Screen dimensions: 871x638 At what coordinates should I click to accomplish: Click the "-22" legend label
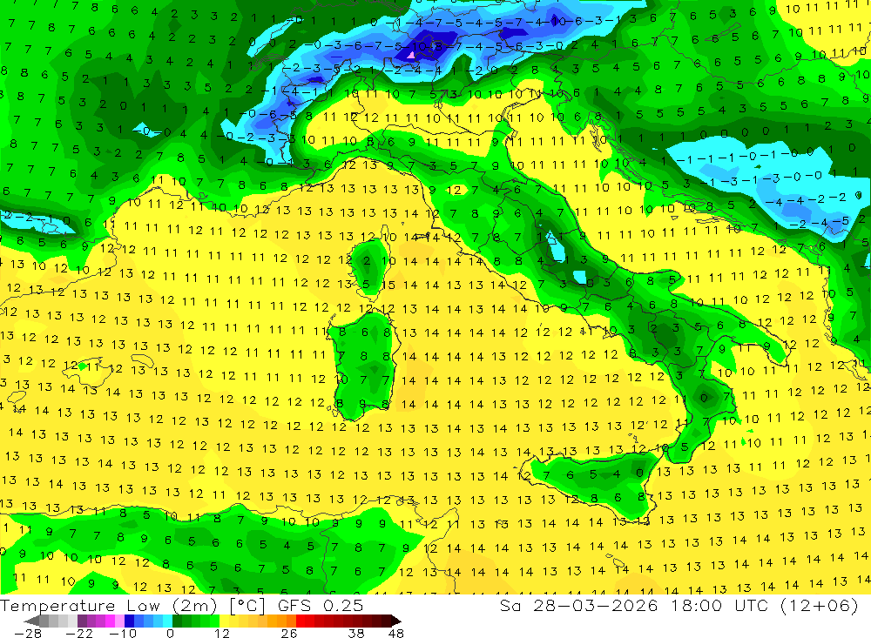pos(79,633)
